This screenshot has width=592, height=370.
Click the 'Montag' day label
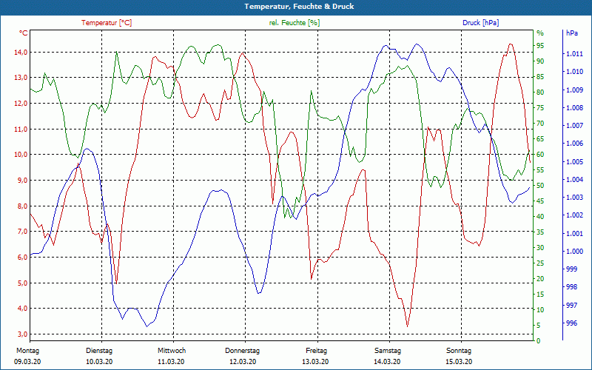tap(27, 351)
